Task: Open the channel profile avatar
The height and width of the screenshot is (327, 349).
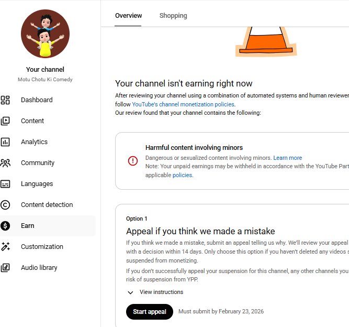Action: [x=45, y=34]
